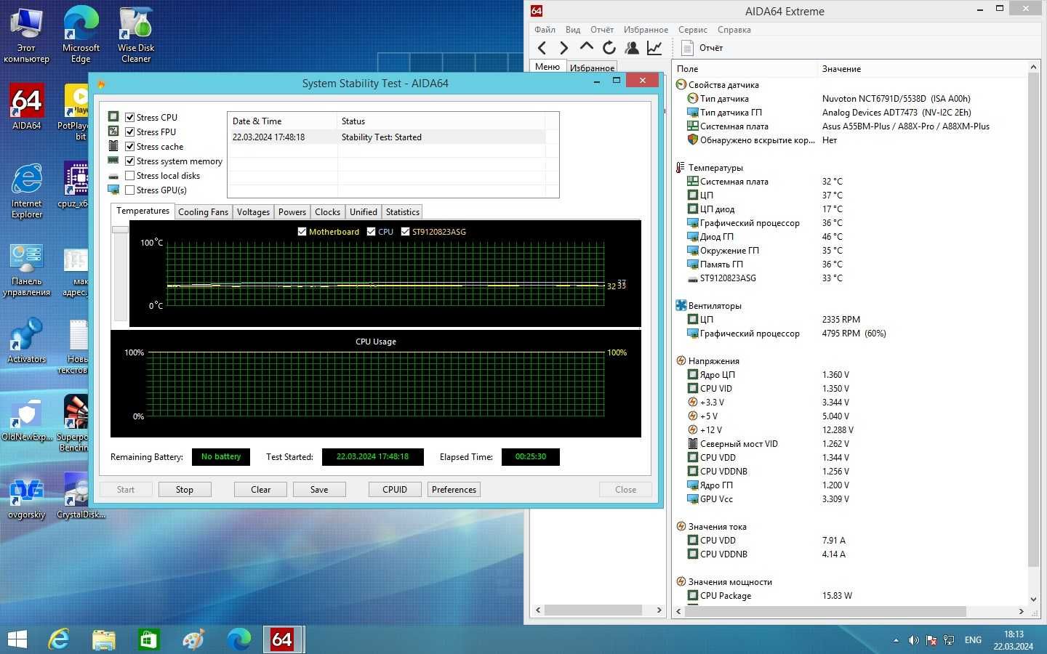Open the user icon in AIDA64 toolbar
The height and width of the screenshot is (654, 1047).
point(632,48)
